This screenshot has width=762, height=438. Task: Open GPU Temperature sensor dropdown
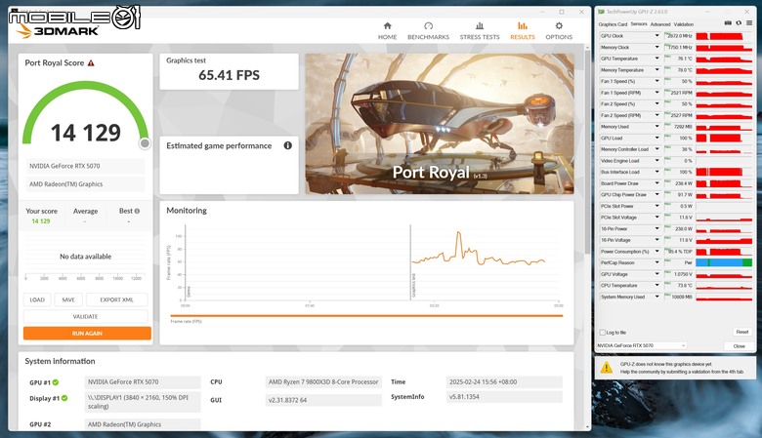[x=657, y=59]
